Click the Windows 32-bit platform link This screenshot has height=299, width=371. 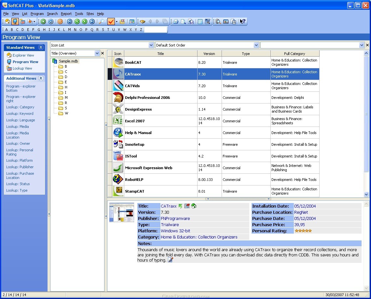tap(175, 231)
